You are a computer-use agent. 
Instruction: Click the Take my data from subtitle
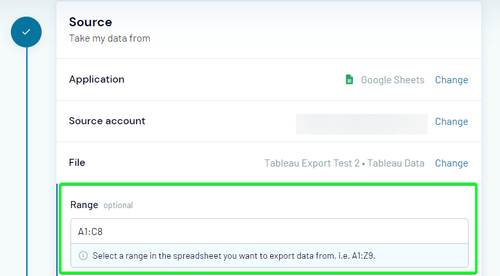pos(109,38)
